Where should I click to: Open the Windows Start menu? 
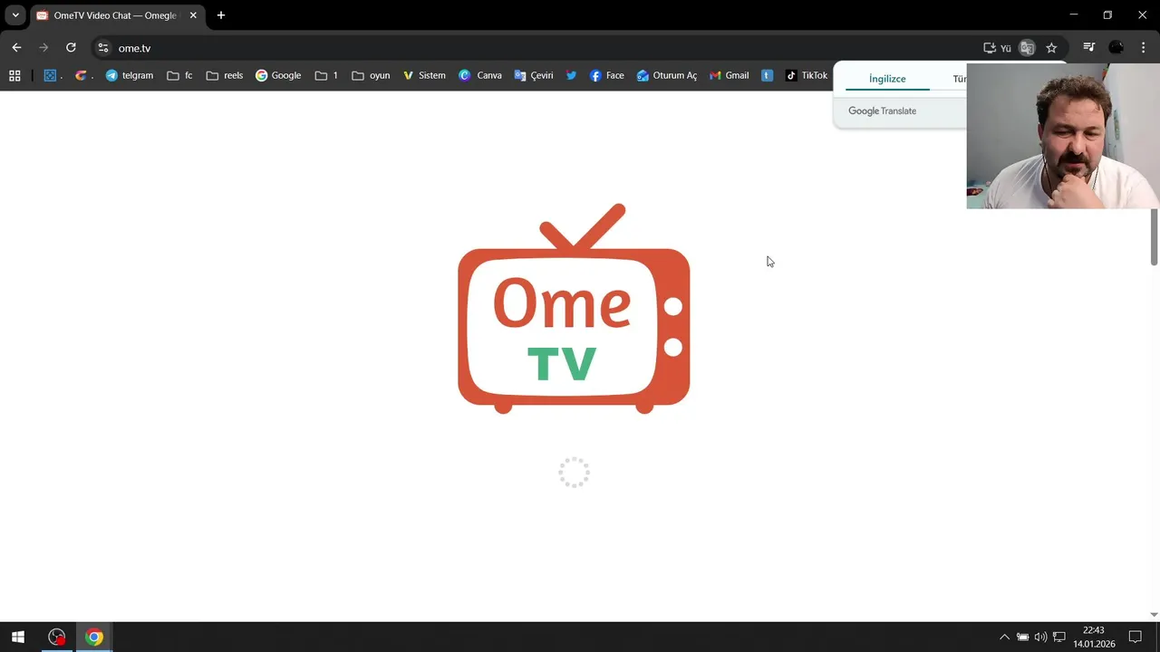click(17, 637)
